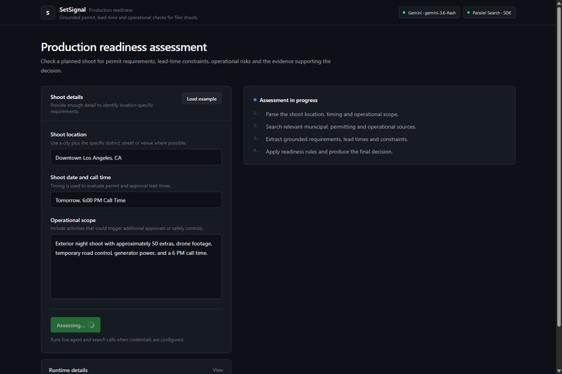
Task: Click the green dot in Gemini badge
Action: pos(404,13)
